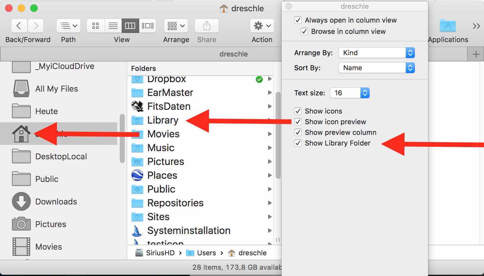The height and width of the screenshot is (276, 484).
Task: Open the Action gear menu
Action: point(262,26)
